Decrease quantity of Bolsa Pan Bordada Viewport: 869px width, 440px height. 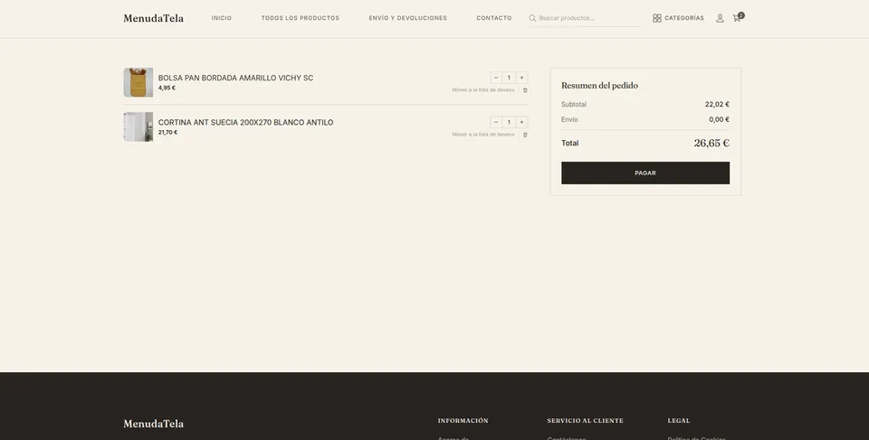496,78
